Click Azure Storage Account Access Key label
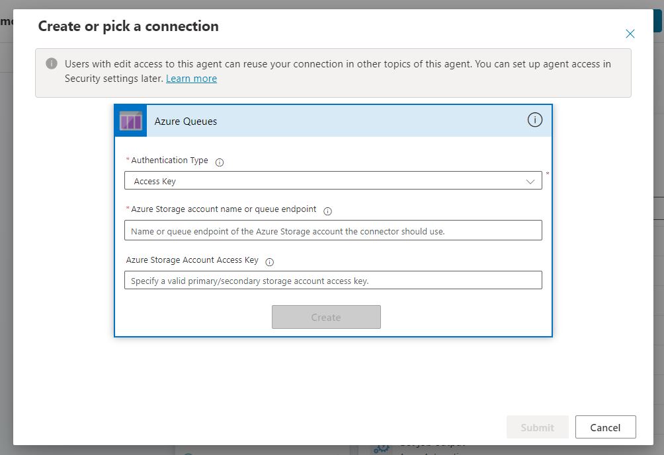Screen dimensions: 664x455 [192, 260]
